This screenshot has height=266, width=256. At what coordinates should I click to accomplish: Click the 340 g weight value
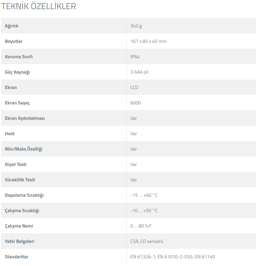pos(136,26)
